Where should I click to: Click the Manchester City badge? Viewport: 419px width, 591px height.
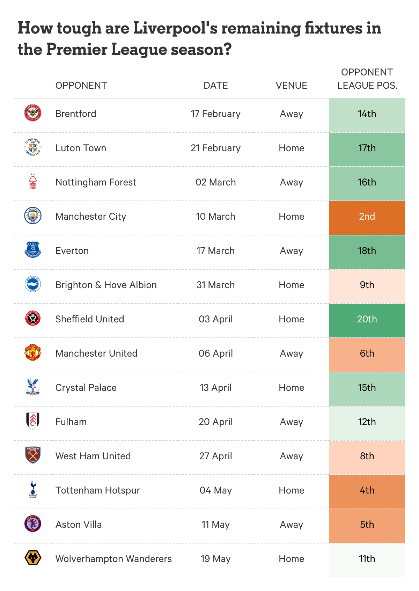point(33,216)
